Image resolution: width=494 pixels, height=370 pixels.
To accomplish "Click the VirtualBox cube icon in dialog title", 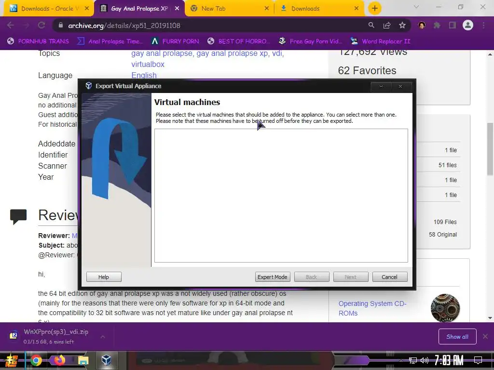I will point(89,86).
